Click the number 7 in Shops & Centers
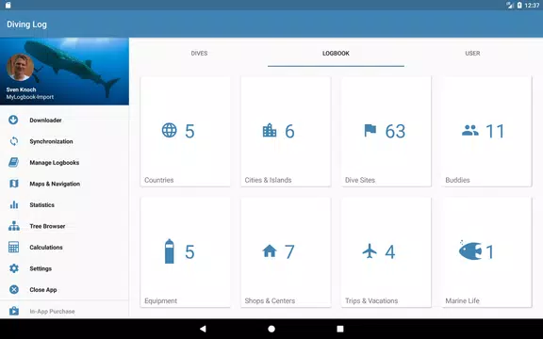Screen dimensions: 543x339 [289, 251]
